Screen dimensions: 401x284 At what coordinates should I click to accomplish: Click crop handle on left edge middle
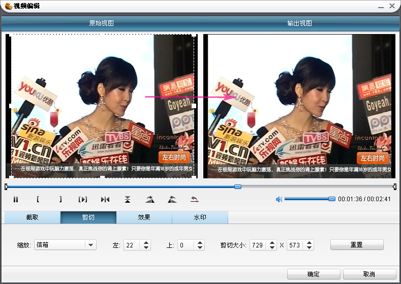point(11,106)
